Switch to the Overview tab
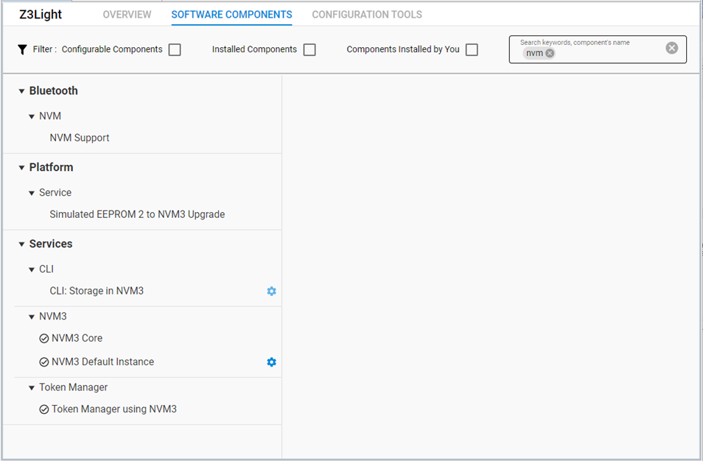The image size is (703, 461). click(126, 14)
